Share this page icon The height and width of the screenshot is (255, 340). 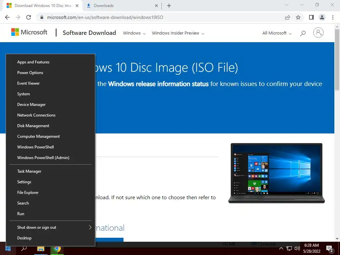(288, 17)
